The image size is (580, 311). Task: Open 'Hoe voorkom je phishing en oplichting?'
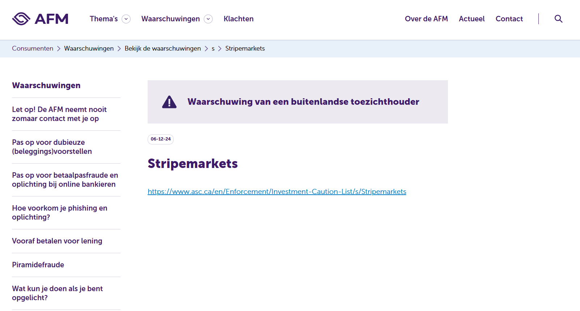pyautogui.click(x=60, y=213)
